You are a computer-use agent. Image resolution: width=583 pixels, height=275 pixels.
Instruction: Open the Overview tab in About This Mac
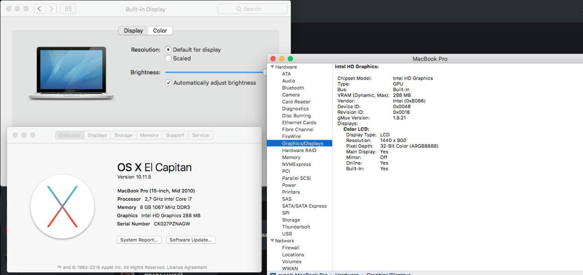pos(70,135)
